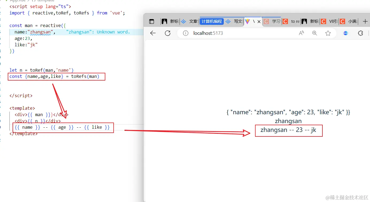The image size is (370, 202).
Task: Click the closing </script> tag line
Action: point(21,96)
